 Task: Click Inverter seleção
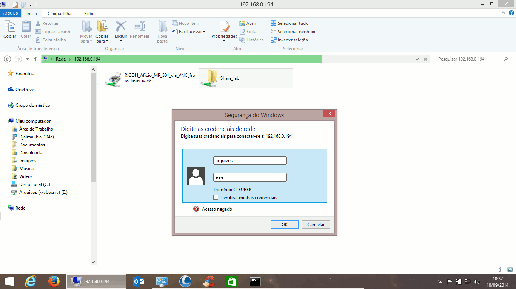[289, 40]
